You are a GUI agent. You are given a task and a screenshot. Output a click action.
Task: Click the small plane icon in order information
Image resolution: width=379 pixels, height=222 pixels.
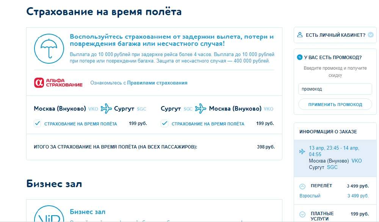(x=302, y=152)
